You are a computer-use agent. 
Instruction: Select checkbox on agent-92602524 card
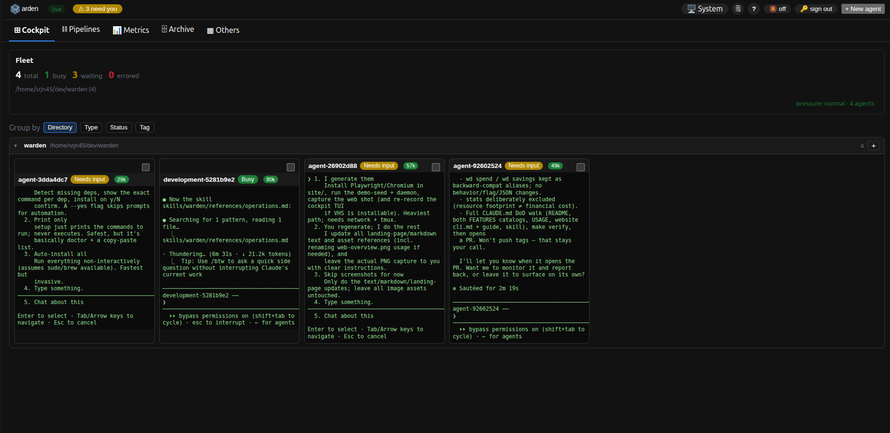pos(580,167)
